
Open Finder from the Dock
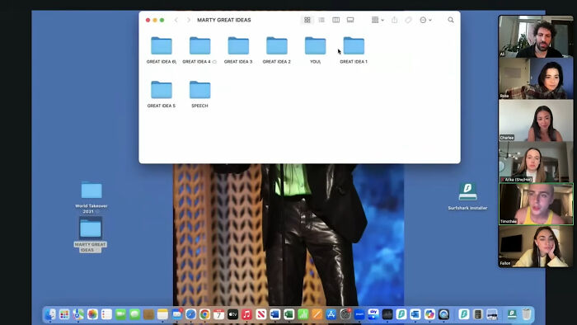point(50,314)
